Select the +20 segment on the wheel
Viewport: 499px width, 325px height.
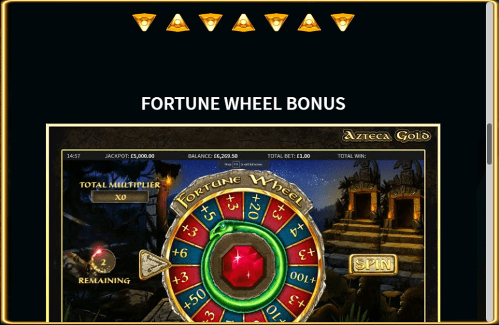(254, 207)
